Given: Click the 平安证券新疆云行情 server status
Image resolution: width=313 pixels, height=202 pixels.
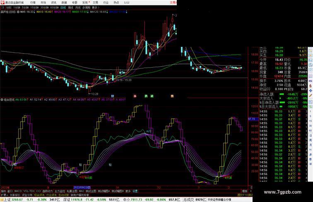Looking at the screenshot, I should point(219,200).
